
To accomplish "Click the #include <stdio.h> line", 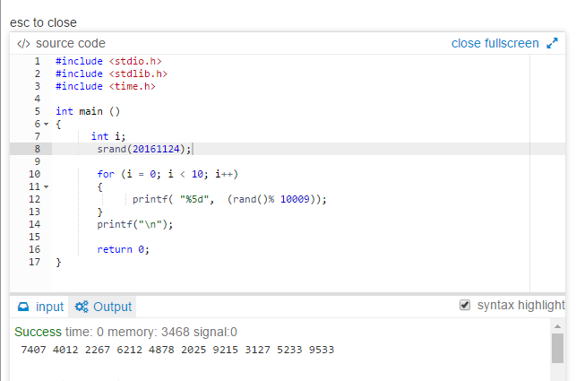I will point(108,61).
